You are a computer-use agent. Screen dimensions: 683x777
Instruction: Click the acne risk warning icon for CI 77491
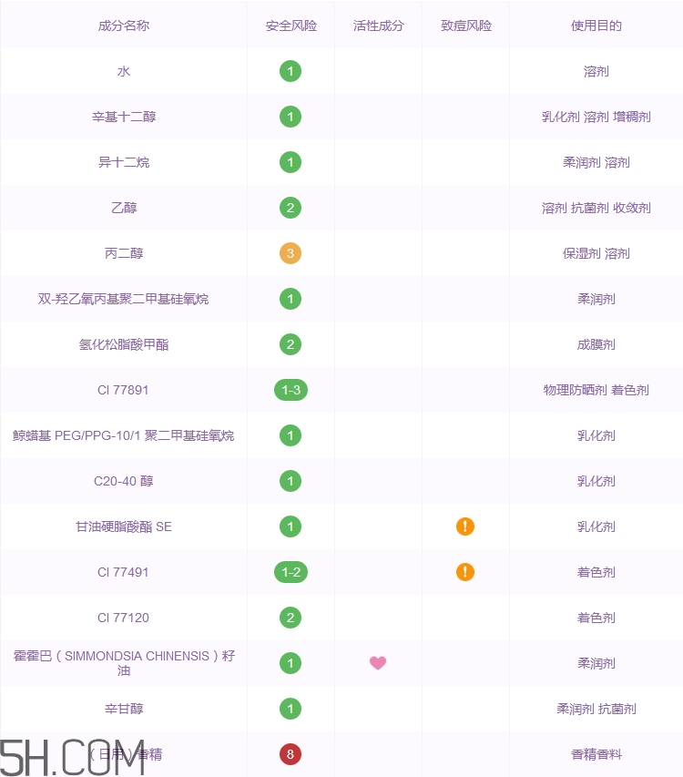(x=465, y=572)
